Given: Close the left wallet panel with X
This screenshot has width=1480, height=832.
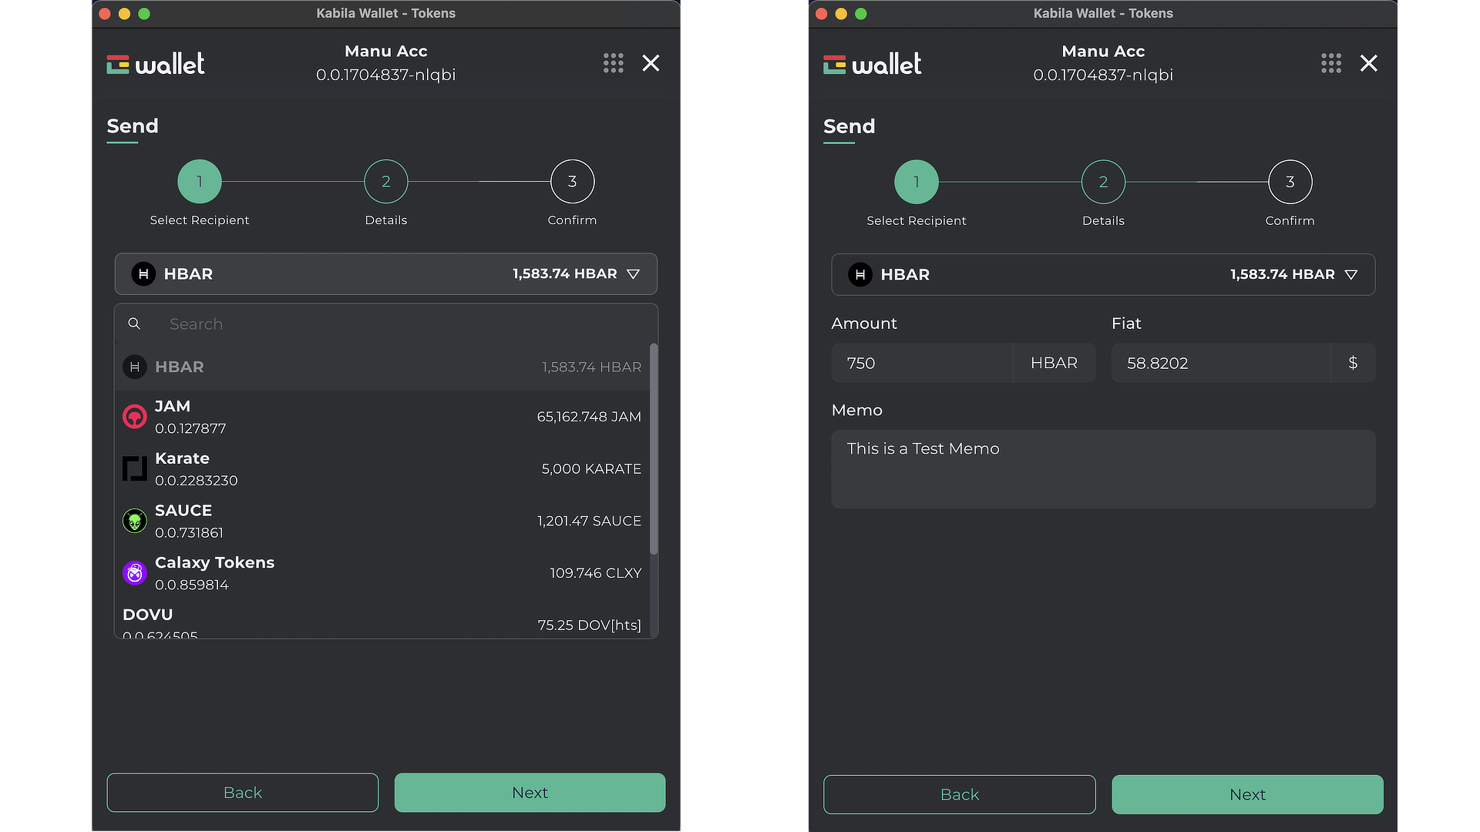Looking at the screenshot, I should (651, 63).
